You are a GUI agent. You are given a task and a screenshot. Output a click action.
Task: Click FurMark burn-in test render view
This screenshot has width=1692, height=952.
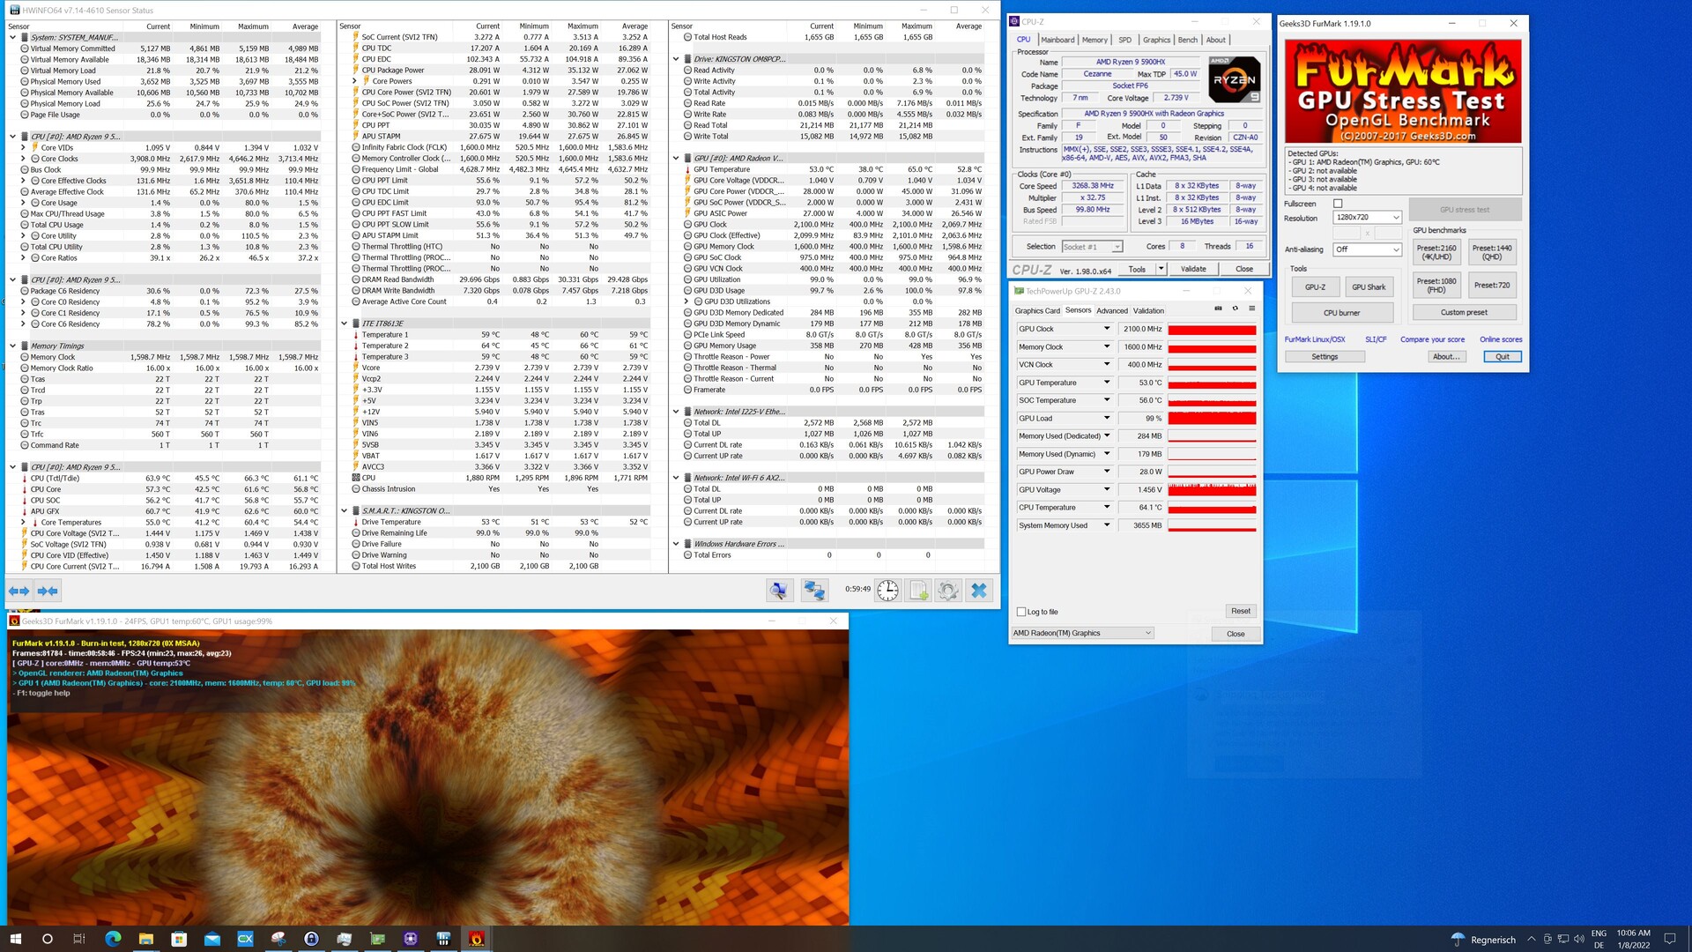click(x=427, y=777)
